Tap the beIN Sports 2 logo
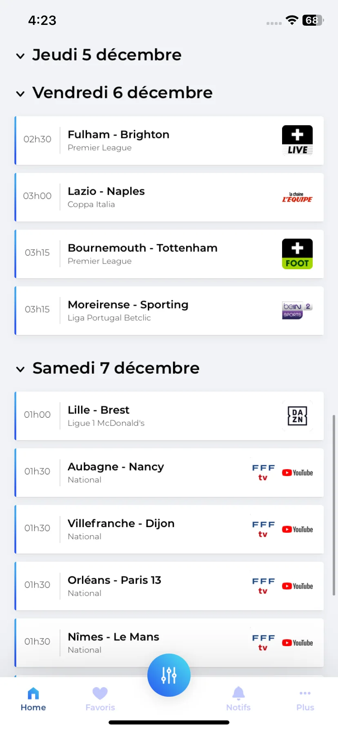338x731 pixels. (x=297, y=310)
